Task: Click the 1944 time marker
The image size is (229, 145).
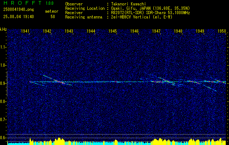Action: (x=91, y=31)
